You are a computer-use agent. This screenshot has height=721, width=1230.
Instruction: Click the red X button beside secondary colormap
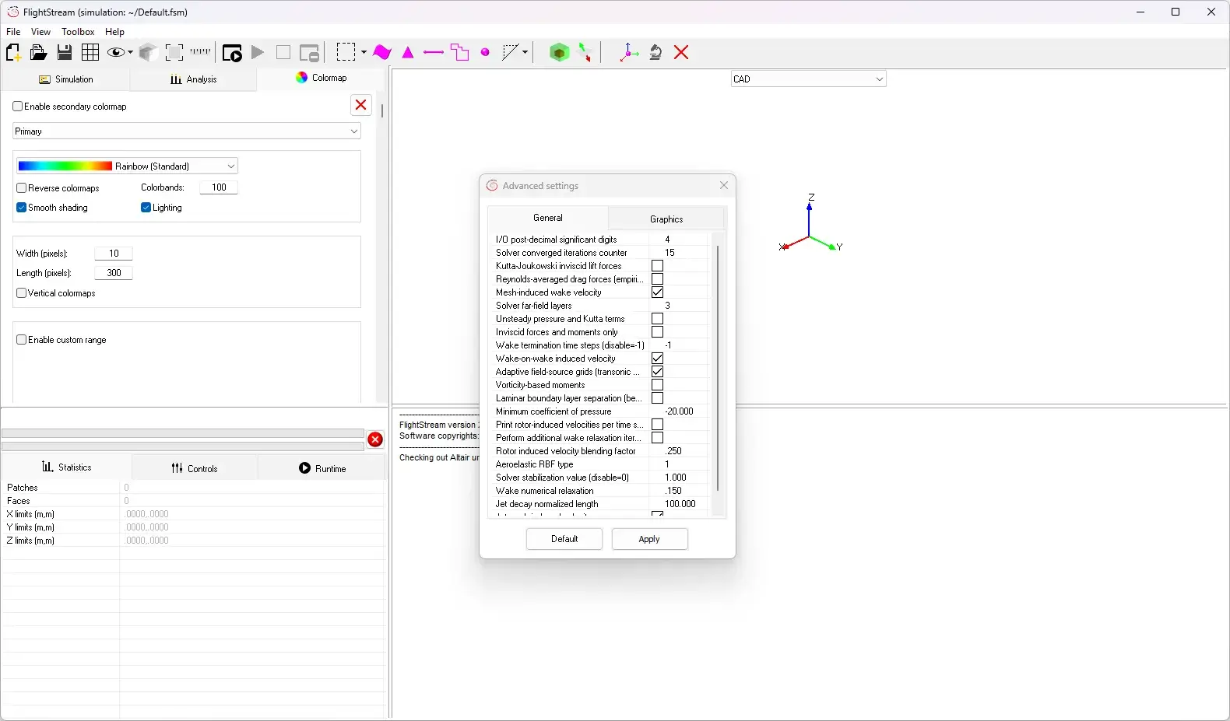tap(361, 105)
